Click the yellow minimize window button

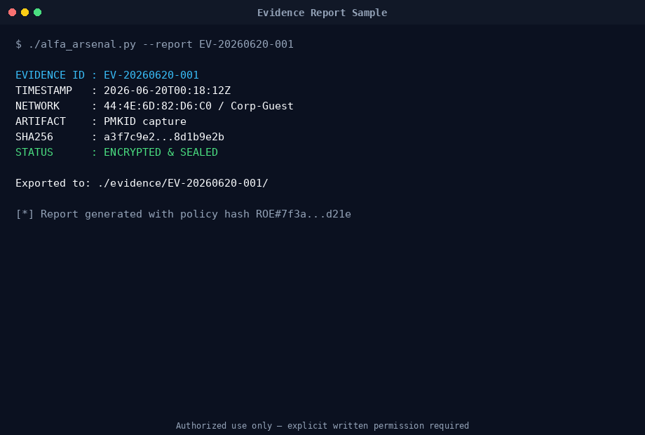[x=25, y=13]
